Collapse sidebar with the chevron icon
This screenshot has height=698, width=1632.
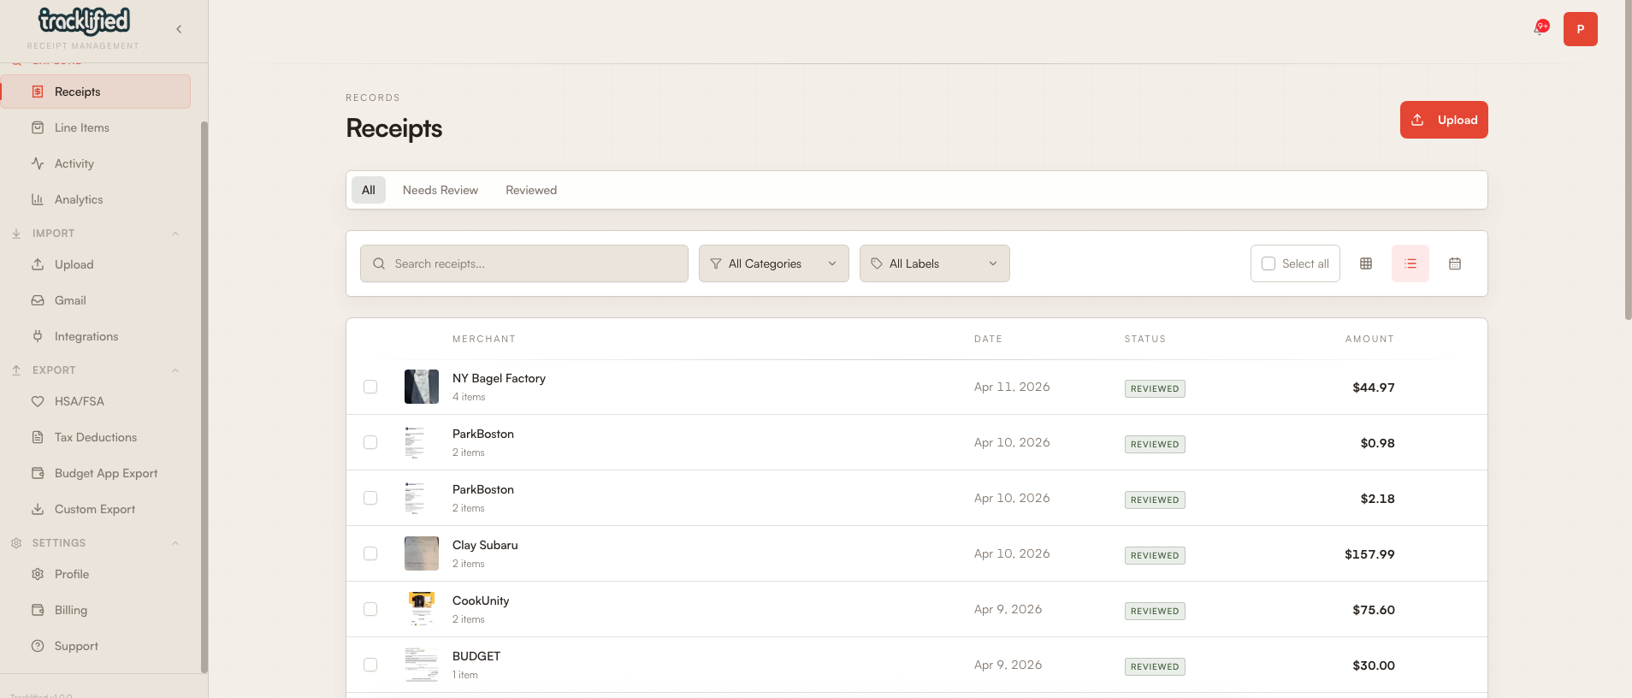pos(179,29)
